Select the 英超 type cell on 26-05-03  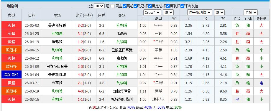[12, 26]
